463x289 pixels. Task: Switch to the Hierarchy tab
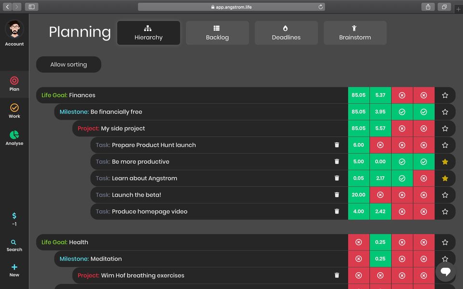tap(149, 33)
